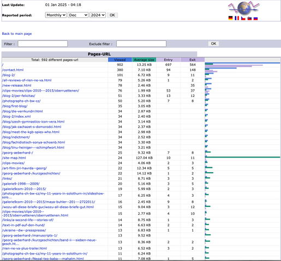Go back to main page link
Viewport: 281px width, 261px height.
17,34
